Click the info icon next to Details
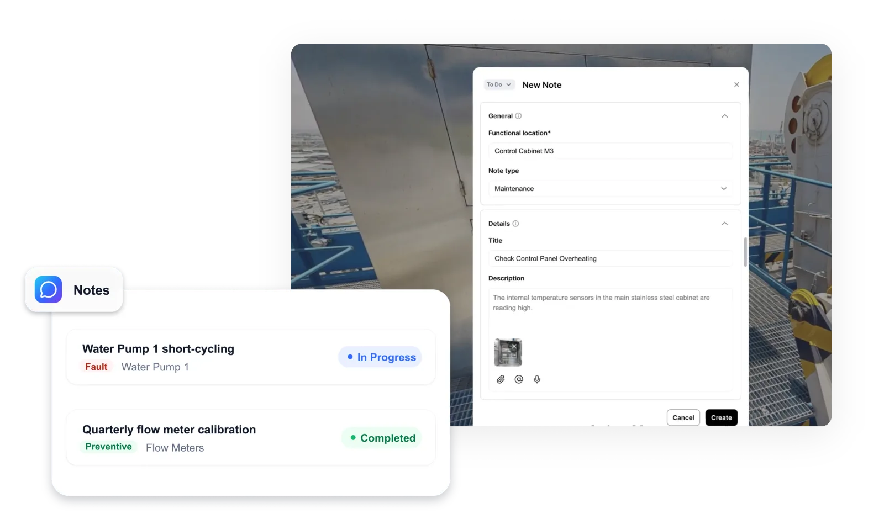 point(515,224)
